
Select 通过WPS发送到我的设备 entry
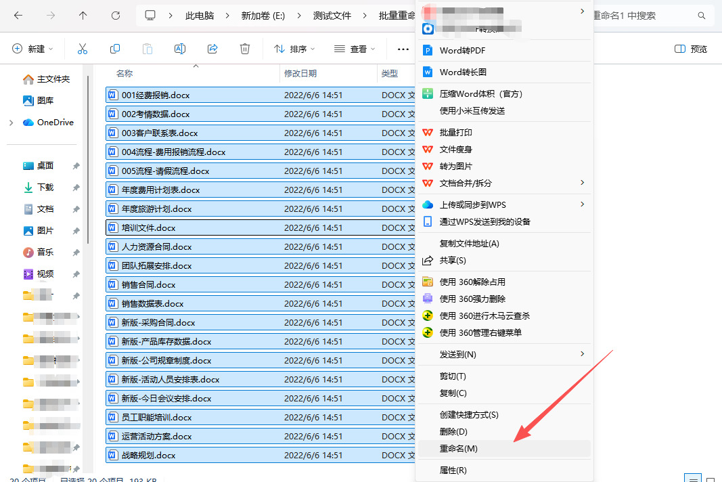coord(504,221)
